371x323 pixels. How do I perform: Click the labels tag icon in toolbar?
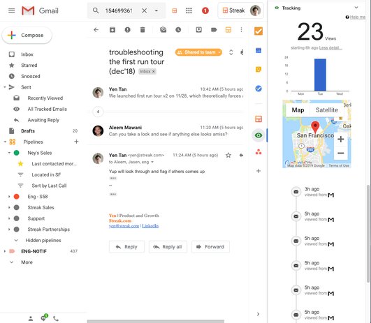click(x=214, y=30)
